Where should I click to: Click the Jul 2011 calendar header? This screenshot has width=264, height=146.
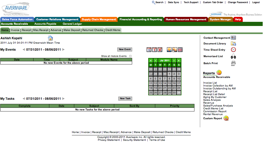165,61
